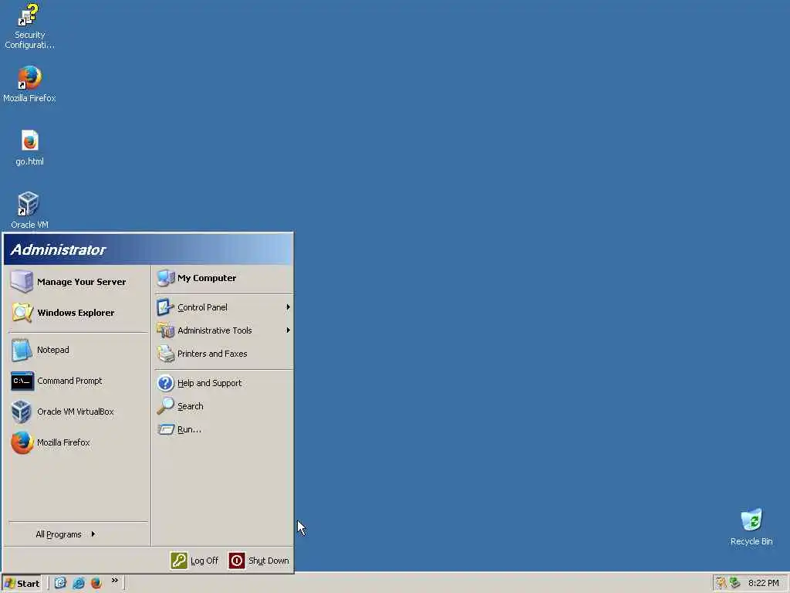Select Oracle VM desktop shortcut icon

29,210
